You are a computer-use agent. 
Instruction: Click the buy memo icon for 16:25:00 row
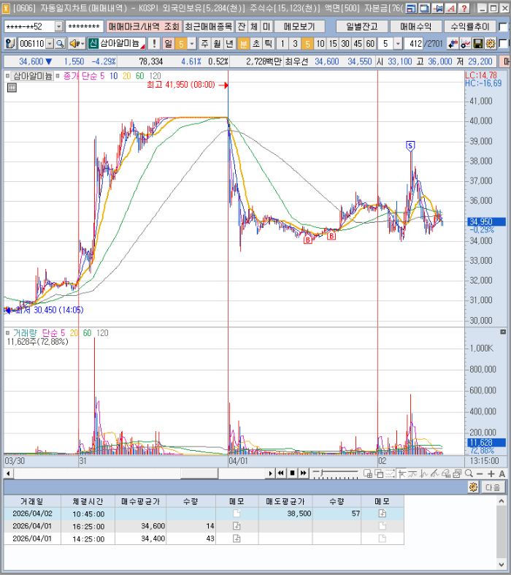click(237, 526)
